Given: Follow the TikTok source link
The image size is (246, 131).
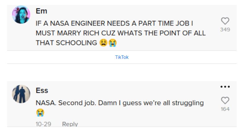Looking at the screenshot, I should pos(122,57).
